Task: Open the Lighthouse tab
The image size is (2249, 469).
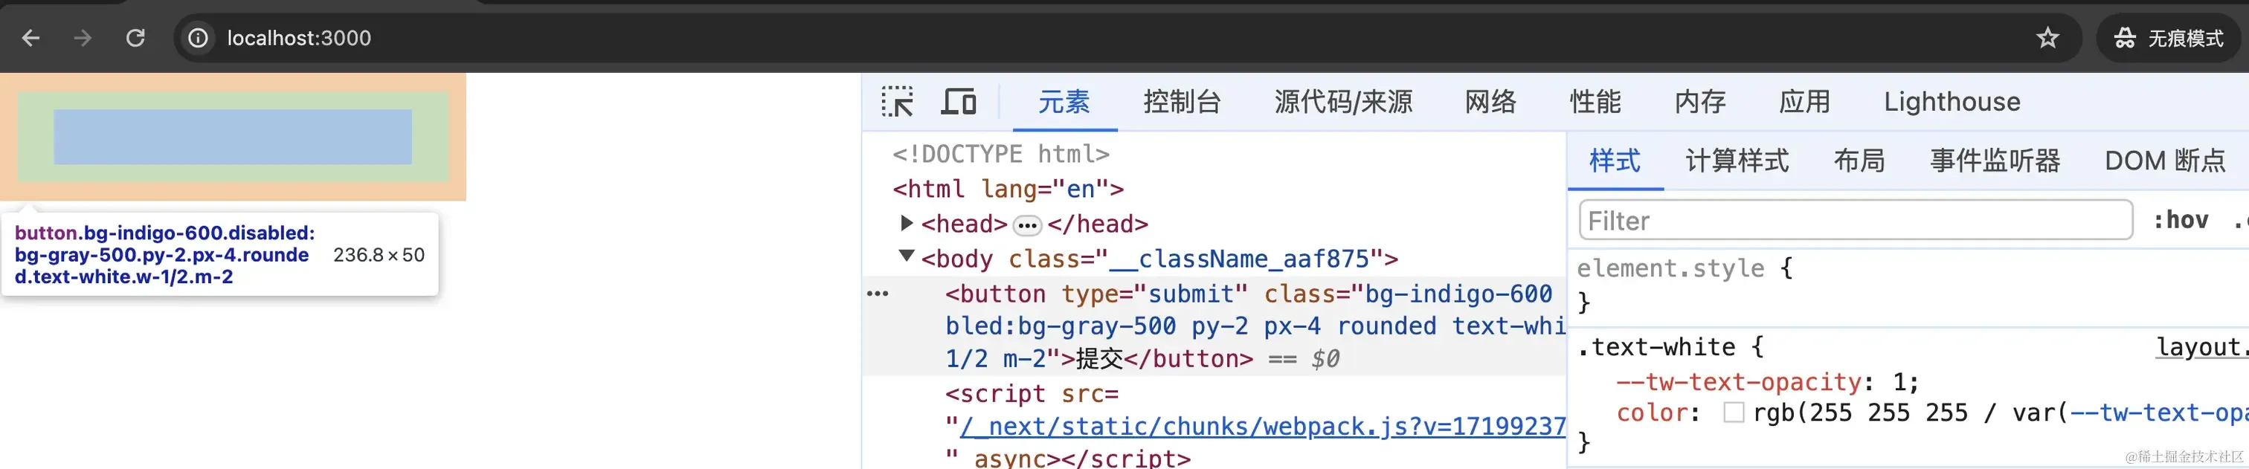Action: point(1952,102)
